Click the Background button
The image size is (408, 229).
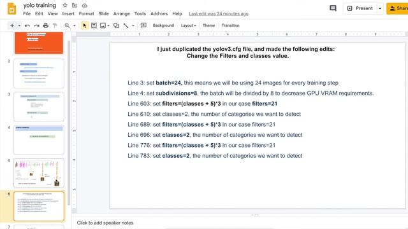coord(163,25)
